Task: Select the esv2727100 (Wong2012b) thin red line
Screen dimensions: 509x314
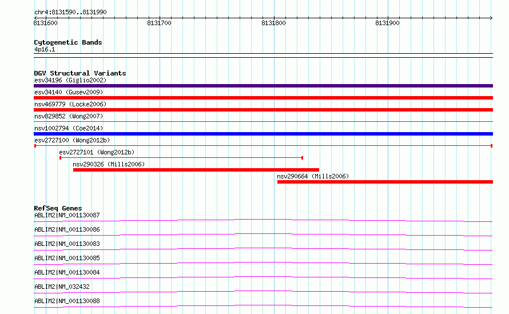Action: (x=263, y=146)
